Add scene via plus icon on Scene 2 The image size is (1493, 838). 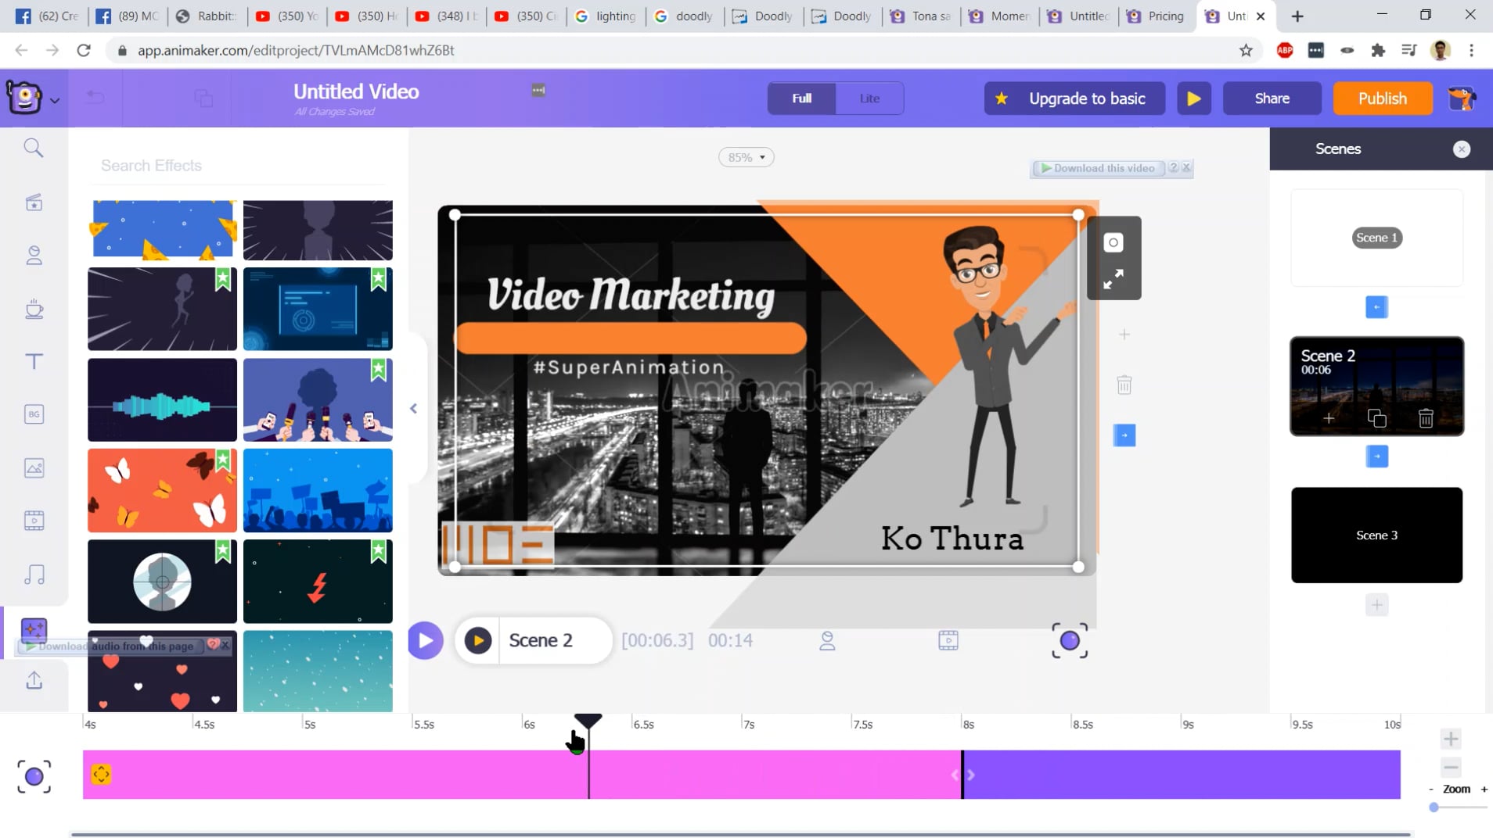1329,419
